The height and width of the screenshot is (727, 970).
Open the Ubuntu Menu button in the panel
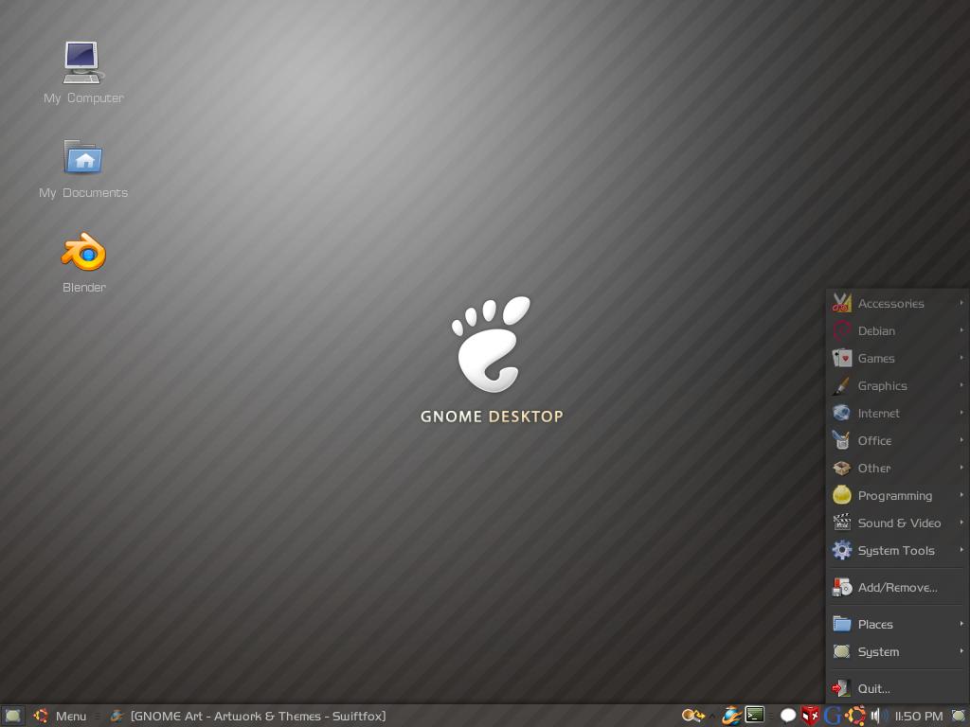[x=60, y=716]
